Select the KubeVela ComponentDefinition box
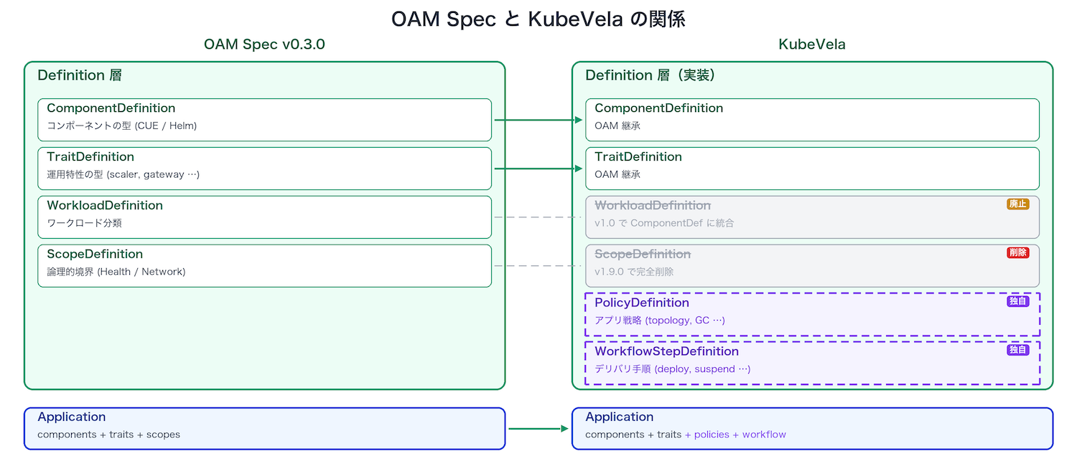This screenshot has height=464, width=1077. [x=812, y=120]
